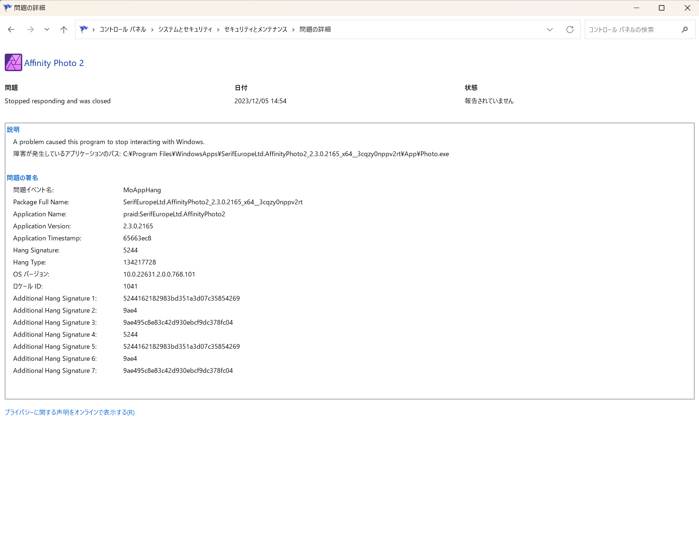Open privacy statement online link

click(70, 412)
